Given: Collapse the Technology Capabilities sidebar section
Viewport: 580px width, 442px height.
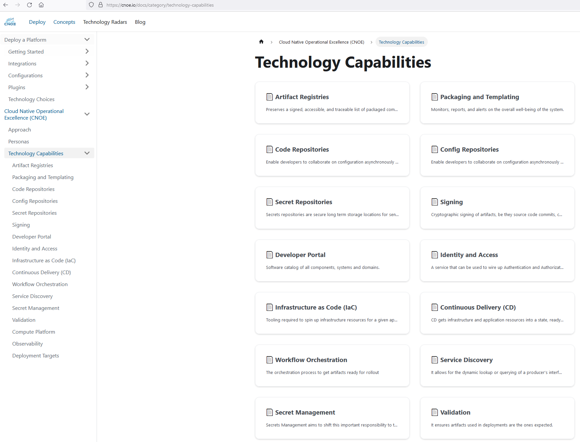Looking at the screenshot, I should coord(87,153).
